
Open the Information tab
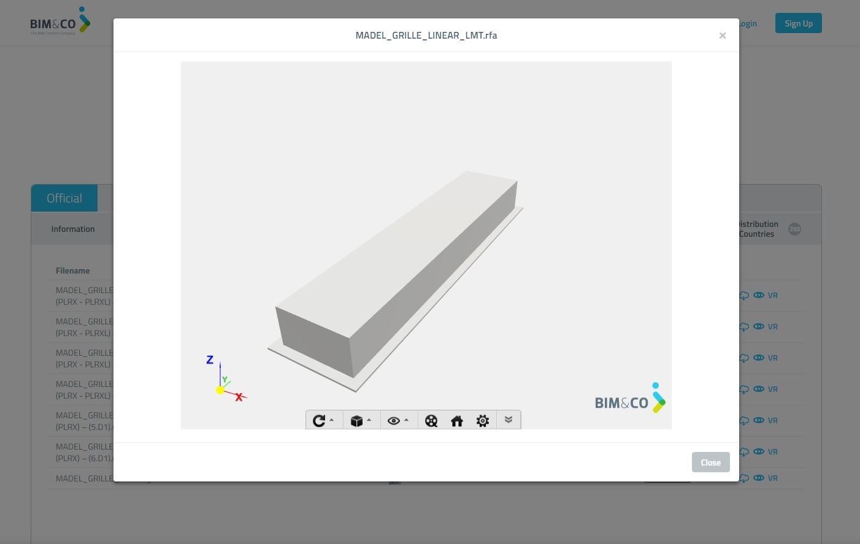point(73,229)
